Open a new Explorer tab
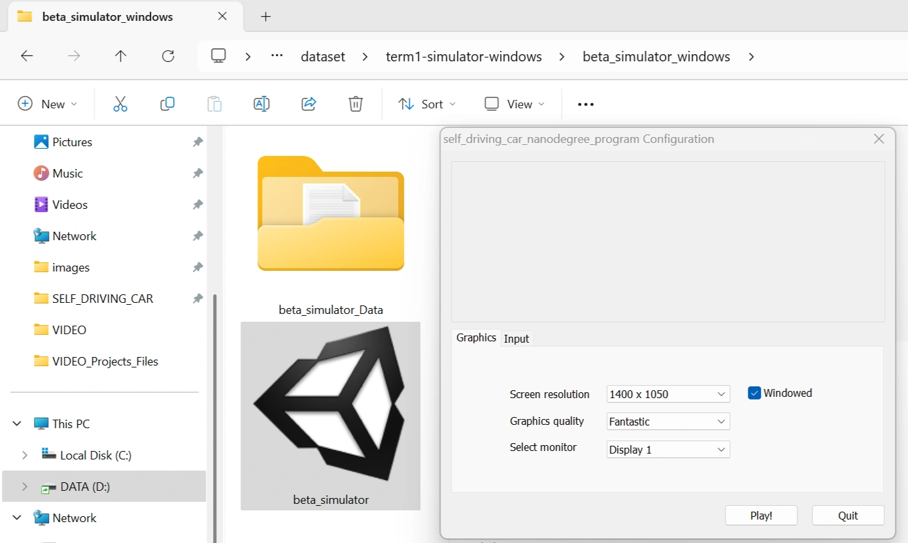Screen dimensions: 908x543 point(265,17)
